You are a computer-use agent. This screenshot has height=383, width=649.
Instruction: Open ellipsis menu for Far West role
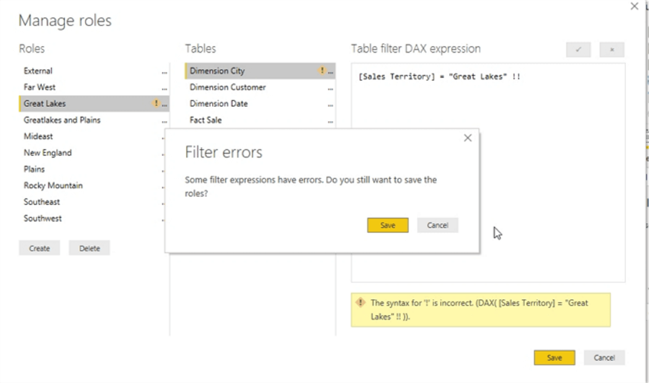coord(164,88)
